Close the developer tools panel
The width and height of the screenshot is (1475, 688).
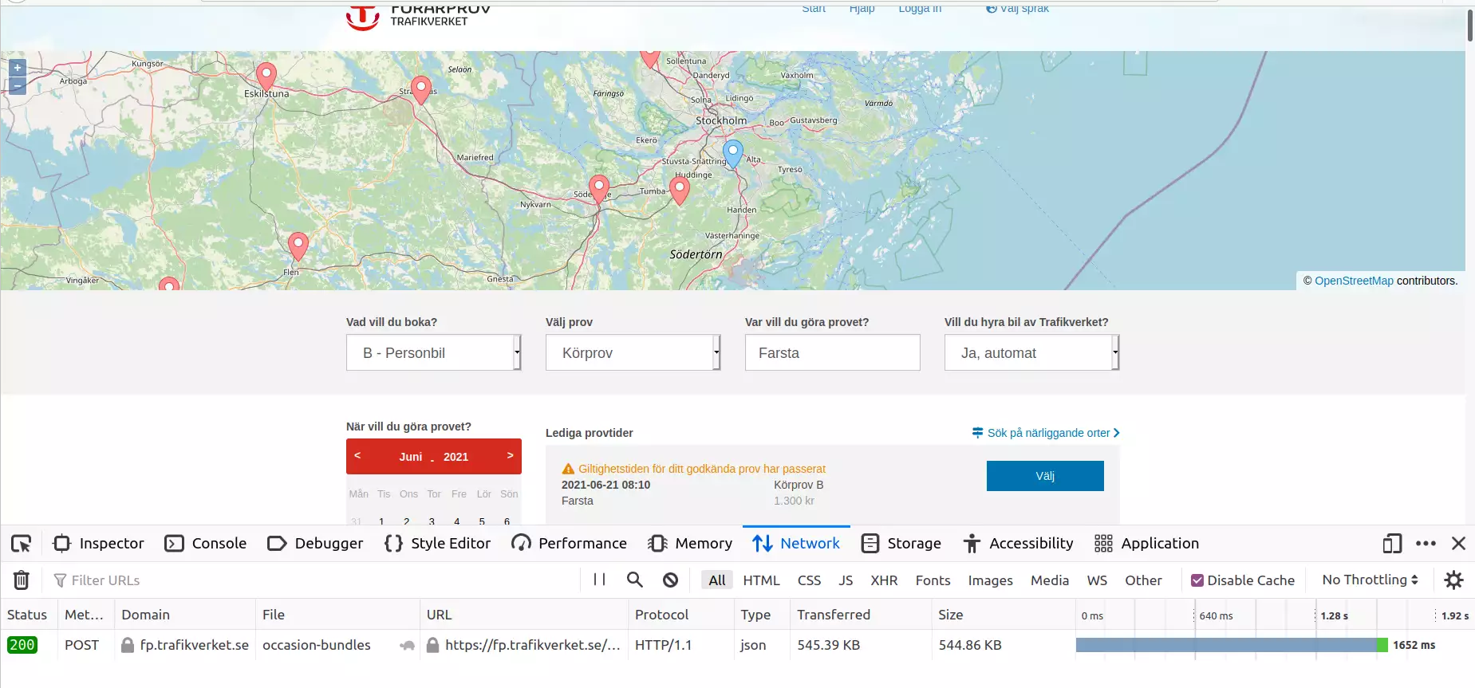[x=1459, y=544]
